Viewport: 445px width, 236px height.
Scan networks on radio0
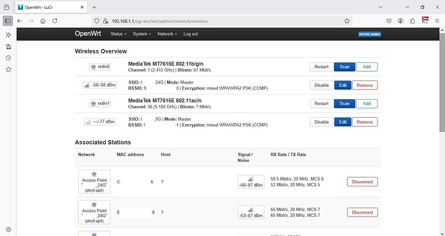344,67
